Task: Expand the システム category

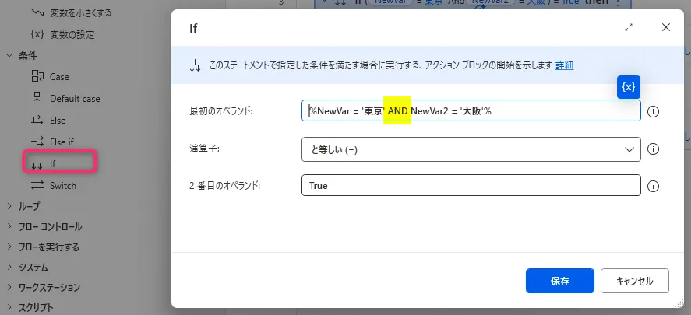Action: tap(10, 267)
